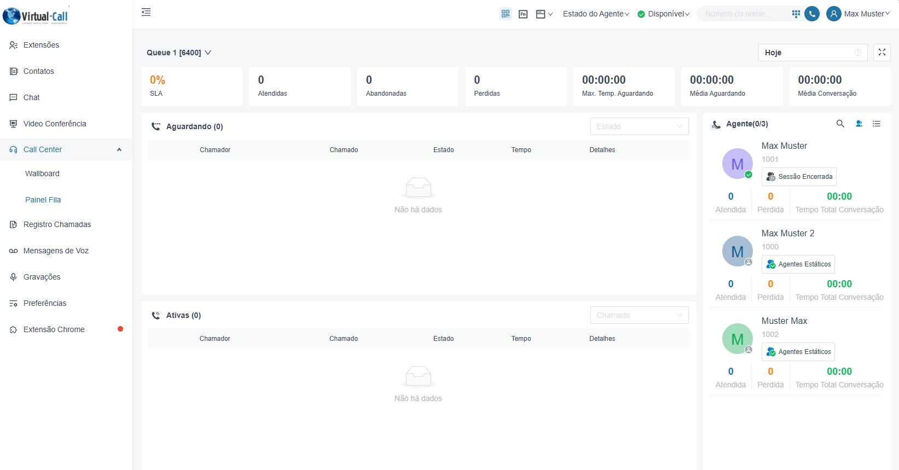
Task: Click the Virtual-Call logo
Action: (36, 15)
